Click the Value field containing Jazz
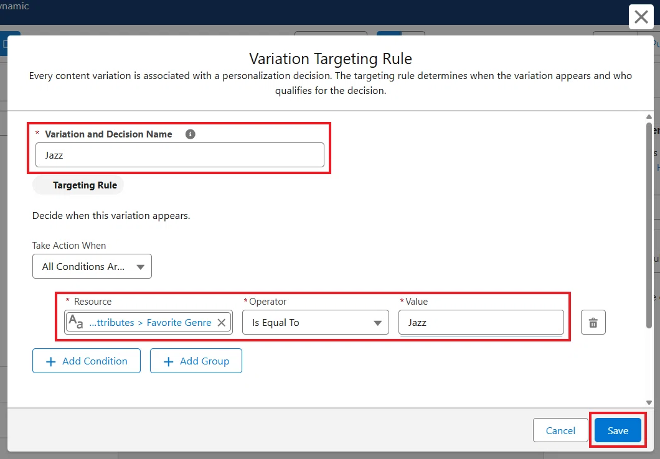 (481, 322)
